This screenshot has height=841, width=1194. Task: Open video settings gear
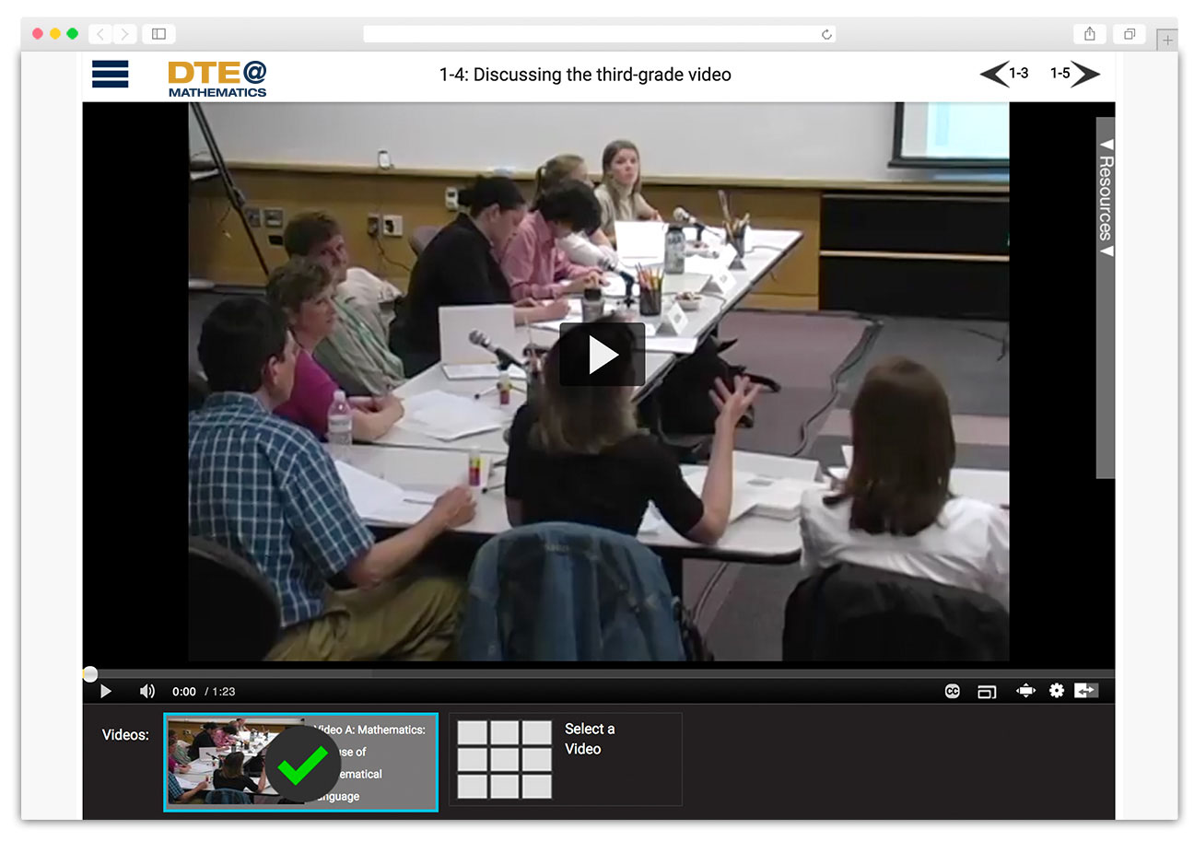click(1057, 691)
